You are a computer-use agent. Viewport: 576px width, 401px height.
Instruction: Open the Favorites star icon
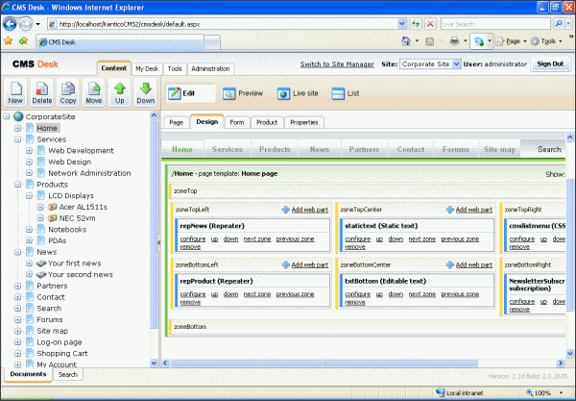[8, 40]
